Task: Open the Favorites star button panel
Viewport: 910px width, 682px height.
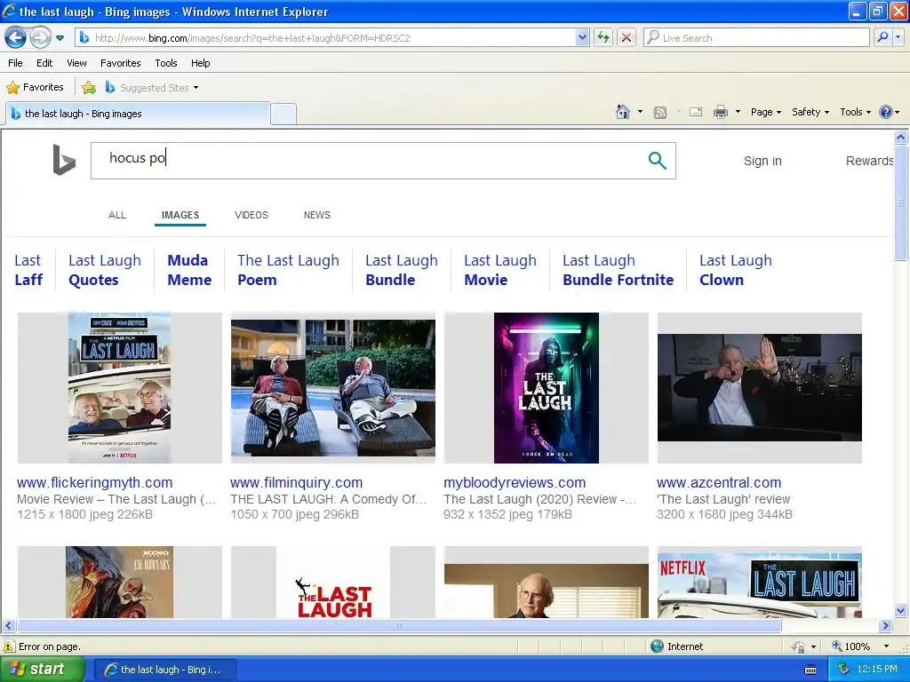Action: [x=35, y=88]
